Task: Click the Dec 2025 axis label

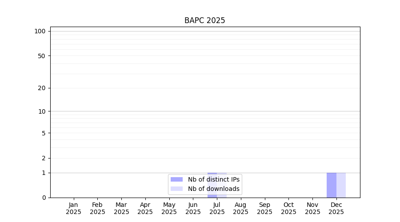Action: tap(336, 208)
